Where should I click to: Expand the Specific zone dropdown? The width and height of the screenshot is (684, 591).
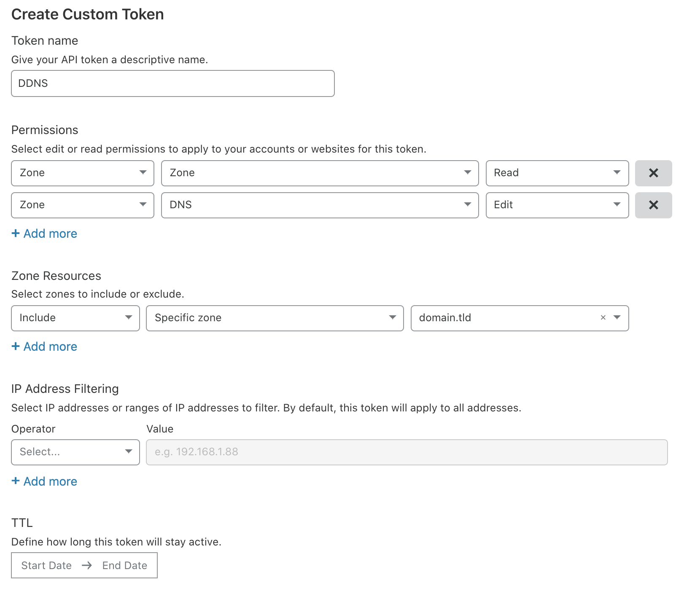275,318
